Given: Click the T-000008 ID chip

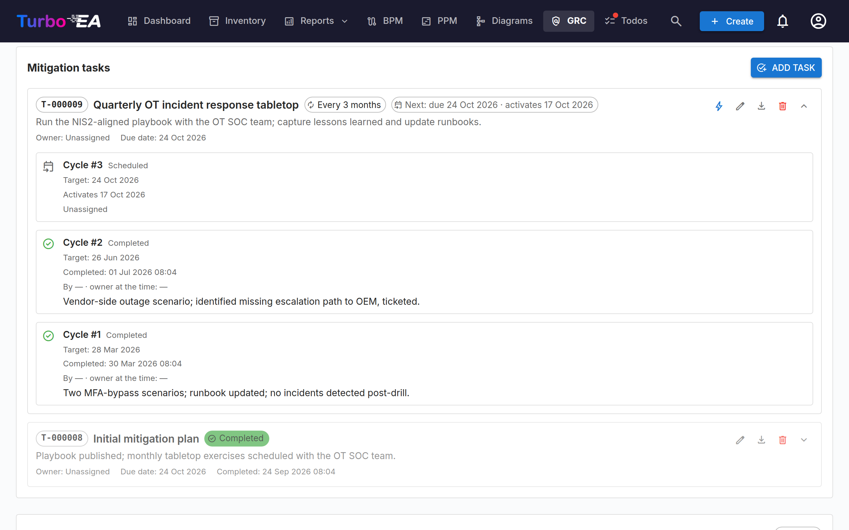Looking at the screenshot, I should tap(62, 438).
